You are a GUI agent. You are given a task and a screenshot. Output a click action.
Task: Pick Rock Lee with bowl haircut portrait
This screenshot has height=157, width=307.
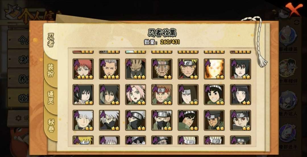[x=214, y=94]
